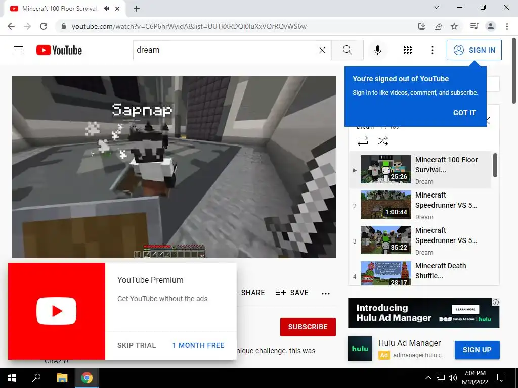Screen dimensions: 518x388
Task: Click the Hulu SIGN UP button
Action: 477,350
